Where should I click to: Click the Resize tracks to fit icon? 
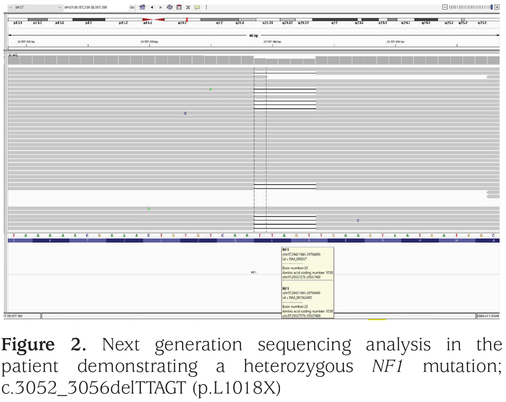188,7
